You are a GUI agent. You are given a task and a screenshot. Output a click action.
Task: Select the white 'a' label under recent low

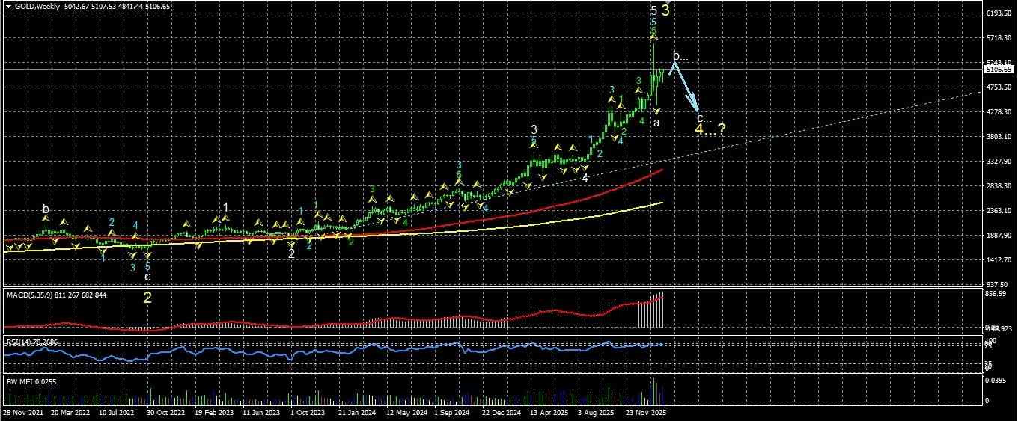click(656, 123)
